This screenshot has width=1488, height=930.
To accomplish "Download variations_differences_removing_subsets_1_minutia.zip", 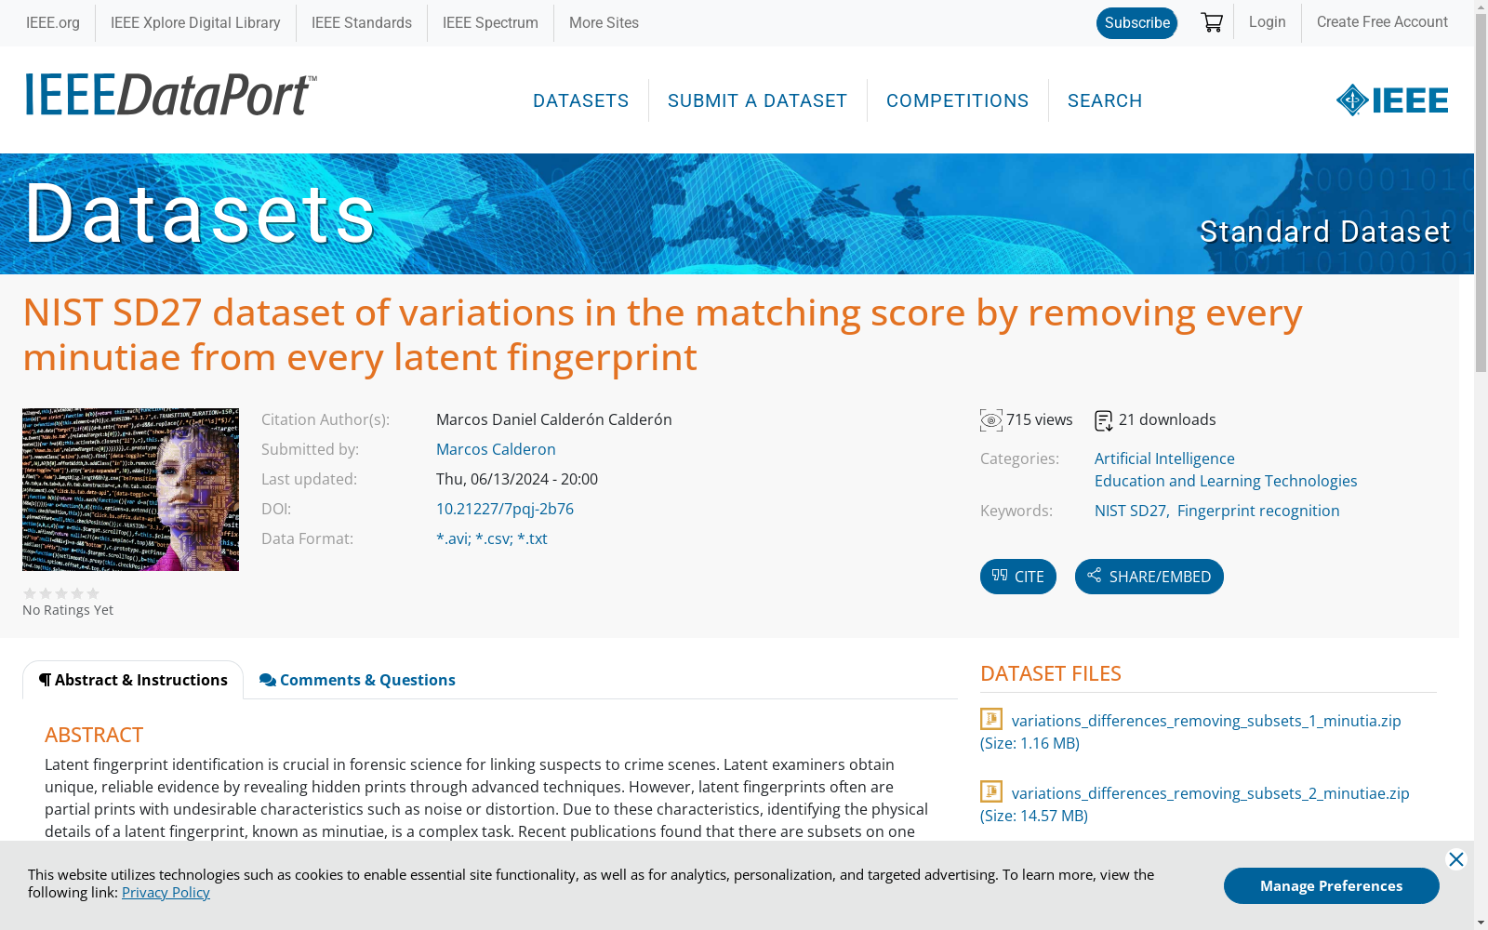I will pyautogui.click(x=1206, y=721).
